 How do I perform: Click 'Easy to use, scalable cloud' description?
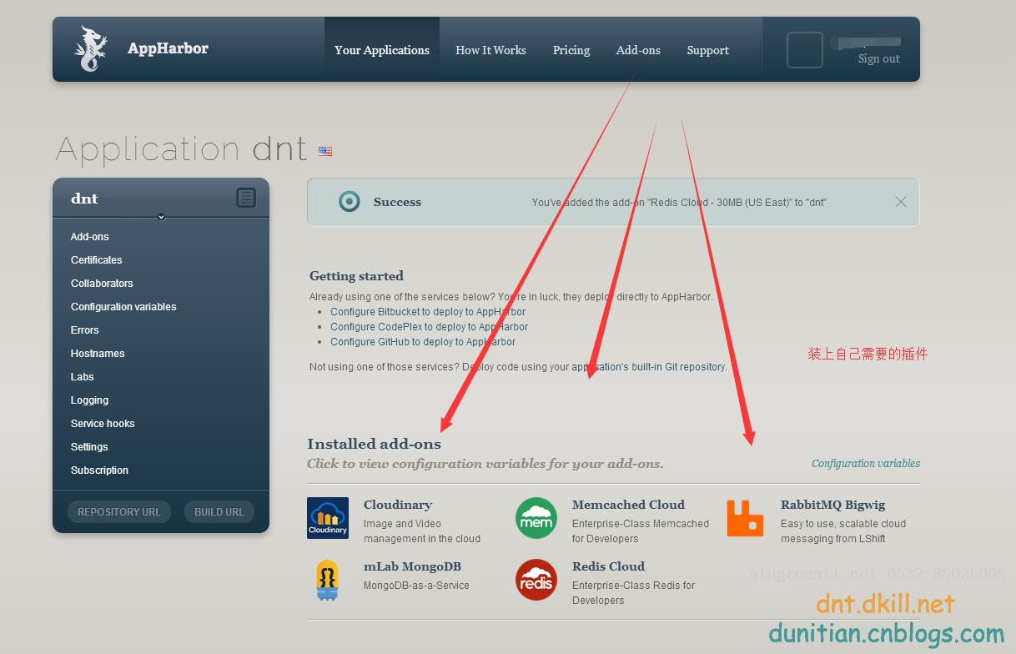843,531
